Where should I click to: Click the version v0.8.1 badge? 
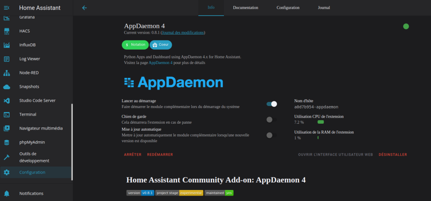140,193
